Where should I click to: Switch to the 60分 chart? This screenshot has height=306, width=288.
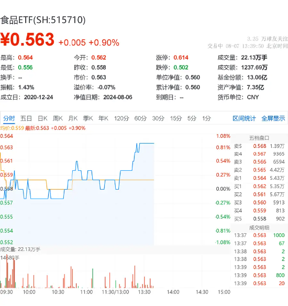point(140,118)
